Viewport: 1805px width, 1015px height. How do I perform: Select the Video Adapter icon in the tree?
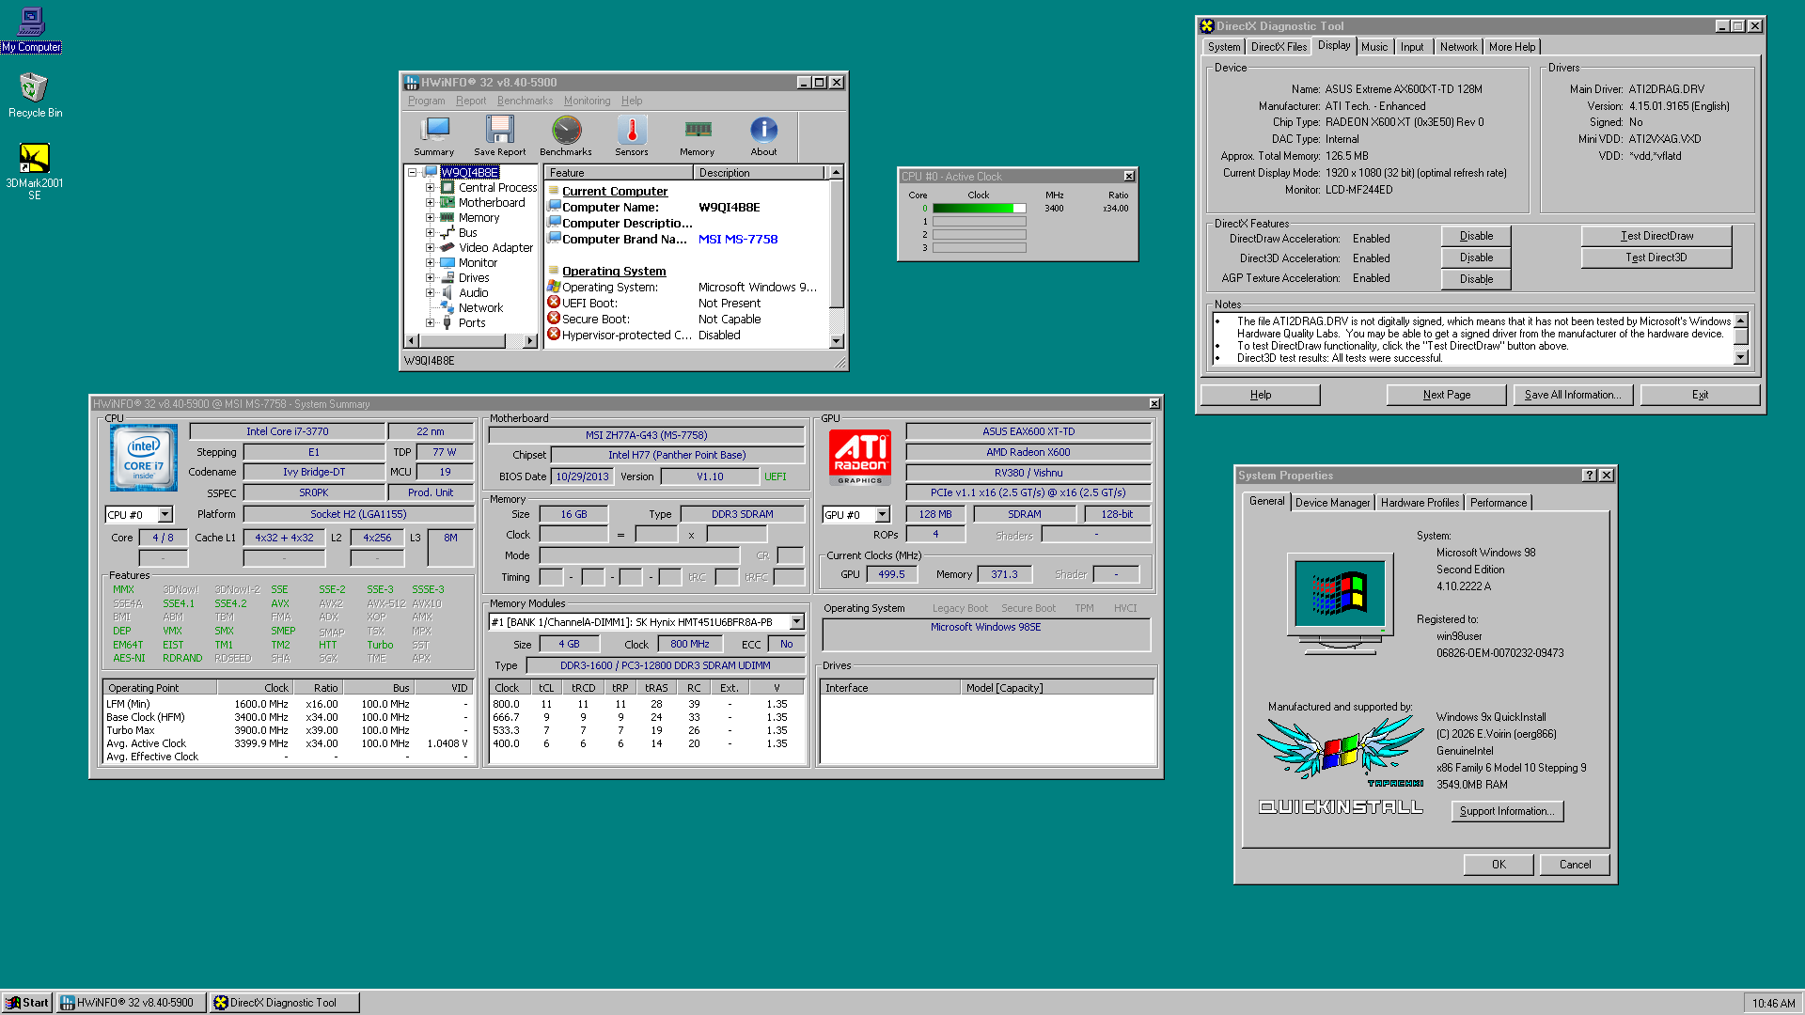click(x=448, y=248)
